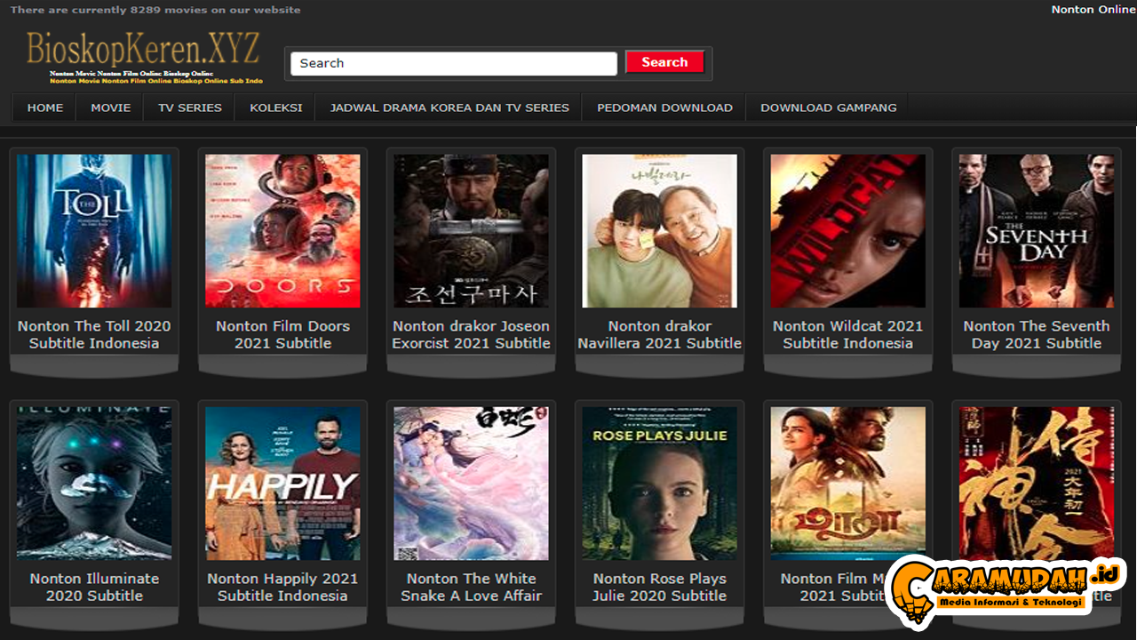
Task: Open the MOVIE menu item
Action: (x=111, y=108)
